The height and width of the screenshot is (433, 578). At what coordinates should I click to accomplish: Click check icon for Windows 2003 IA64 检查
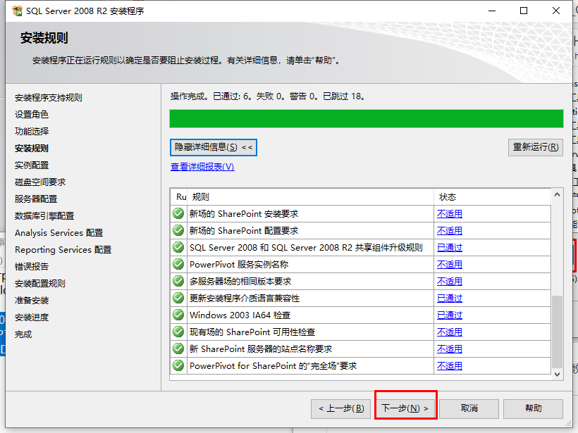(x=178, y=315)
